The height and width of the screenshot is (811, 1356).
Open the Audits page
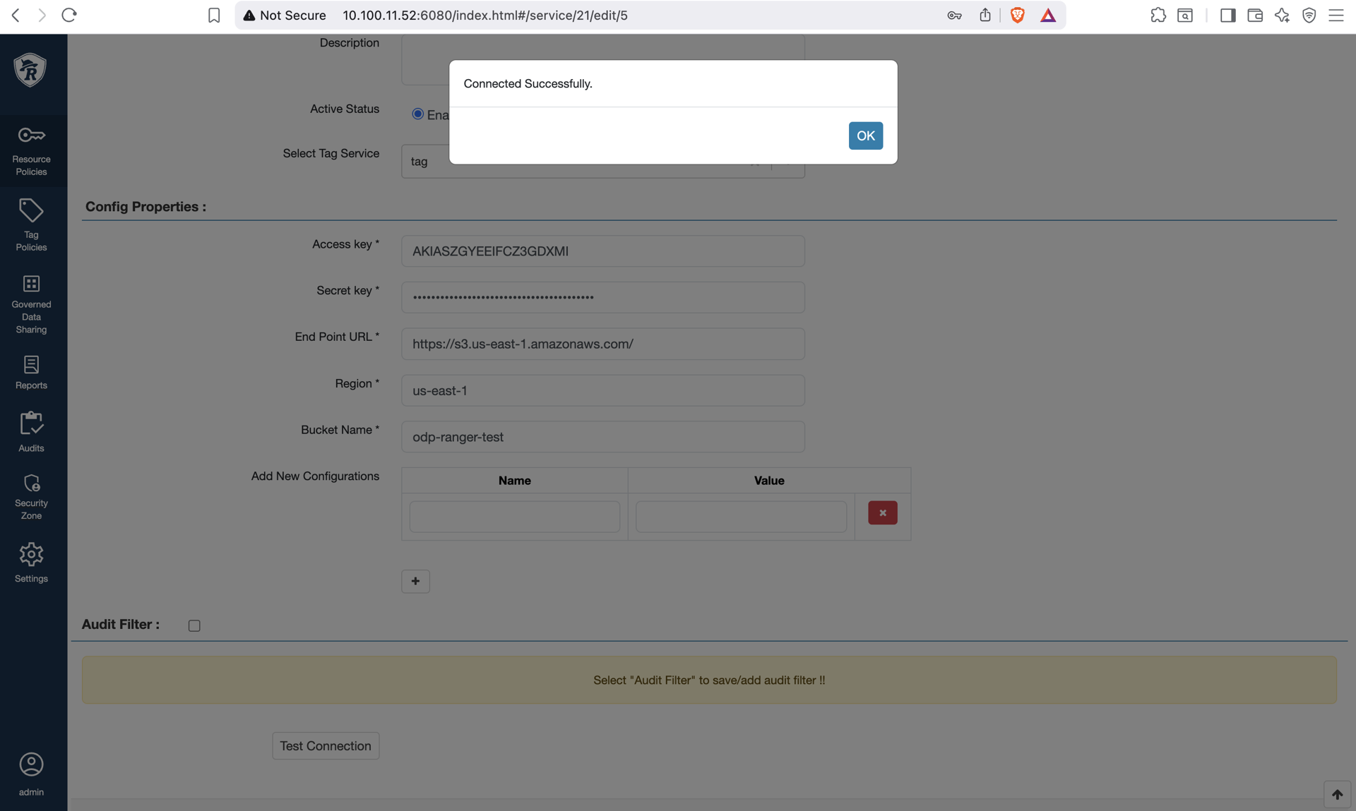[31, 431]
